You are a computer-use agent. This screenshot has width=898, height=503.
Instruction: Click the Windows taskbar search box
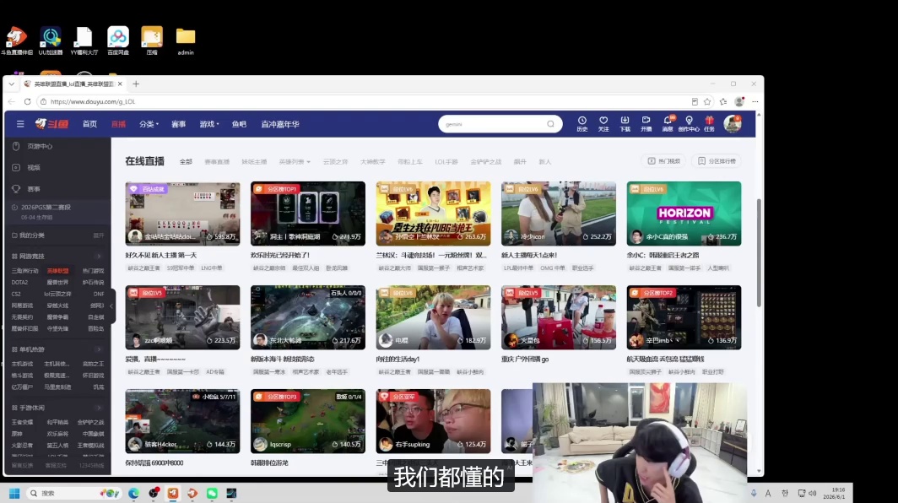pyautogui.click(x=74, y=493)
